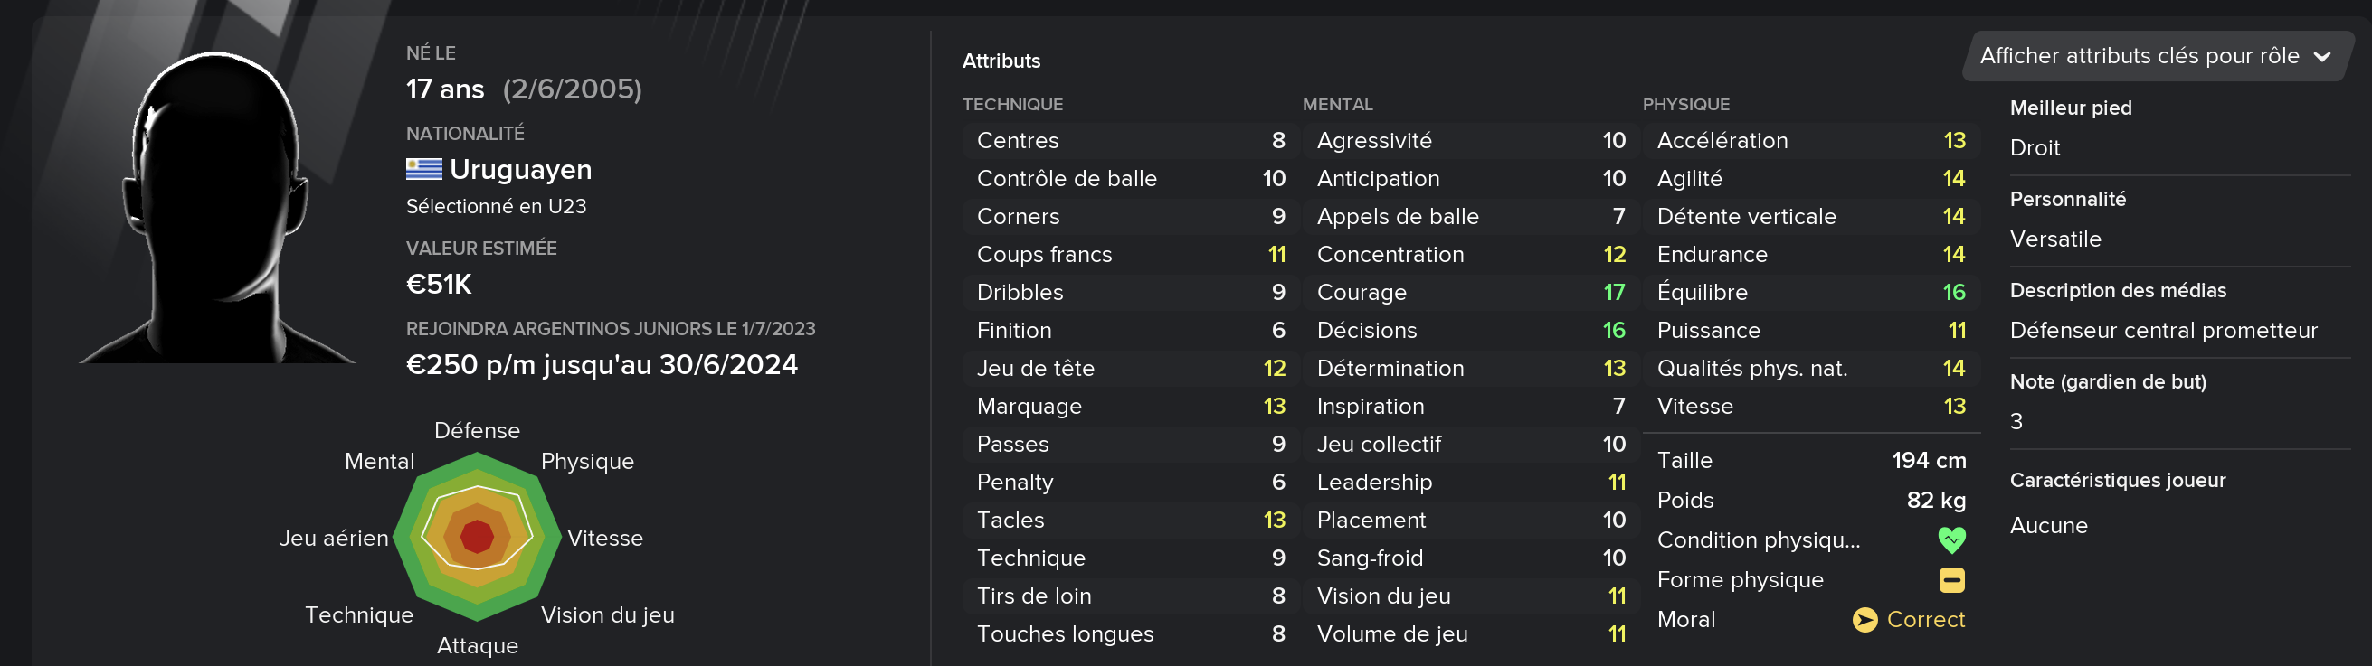Click the PHYSIQUE column header
The image size is (2372, 666).
pos(1685,105)
